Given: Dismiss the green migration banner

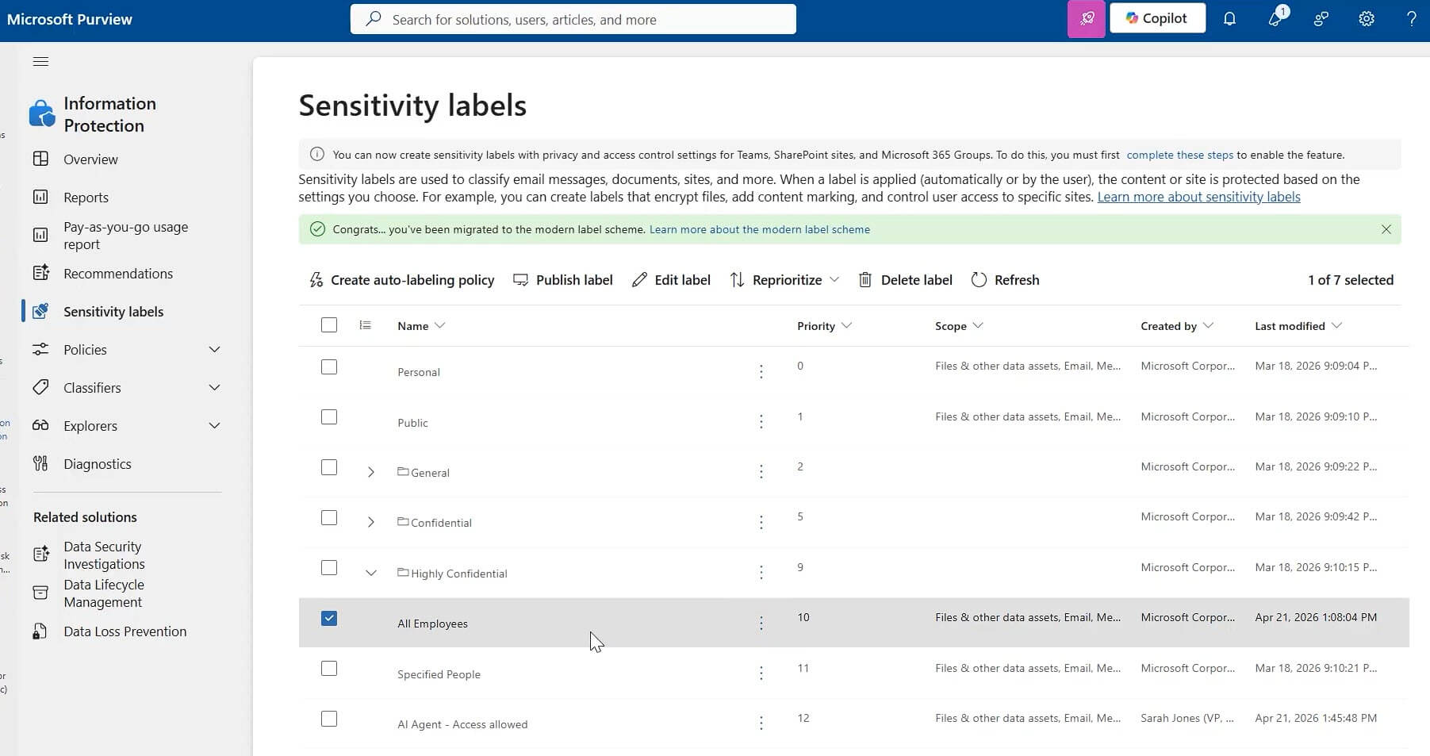Looking at the screenshot, I should tap(1386, 229).
